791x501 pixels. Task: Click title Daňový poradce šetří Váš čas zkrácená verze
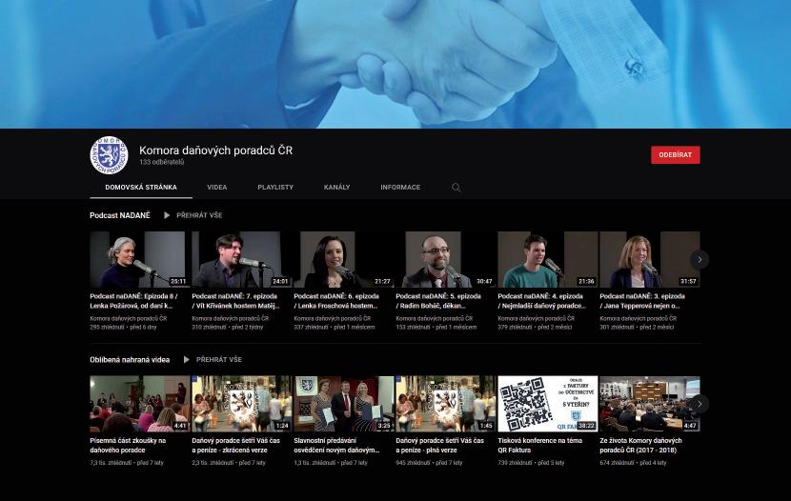(236, 445)
